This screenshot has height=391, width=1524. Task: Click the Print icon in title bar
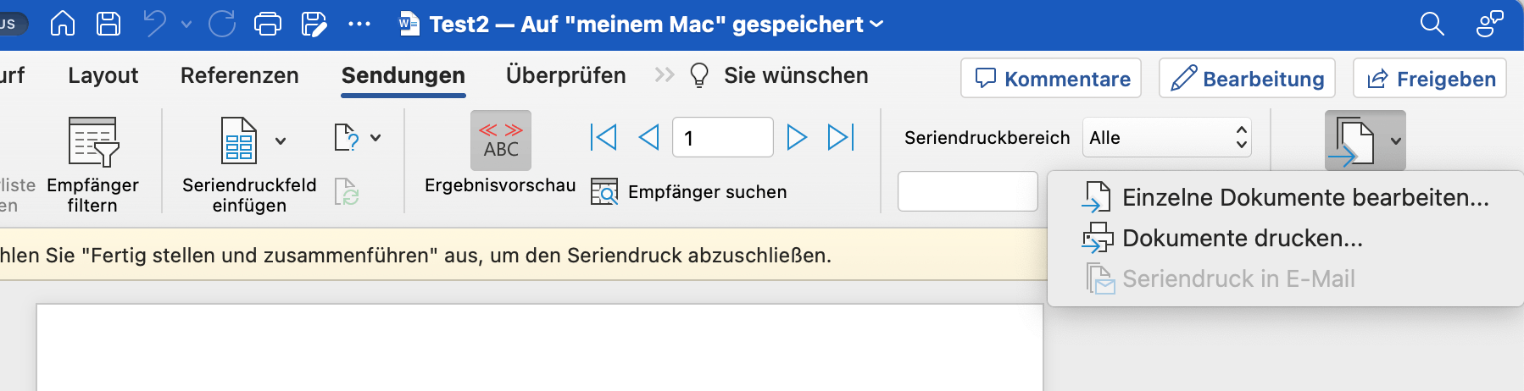point(268,24)
